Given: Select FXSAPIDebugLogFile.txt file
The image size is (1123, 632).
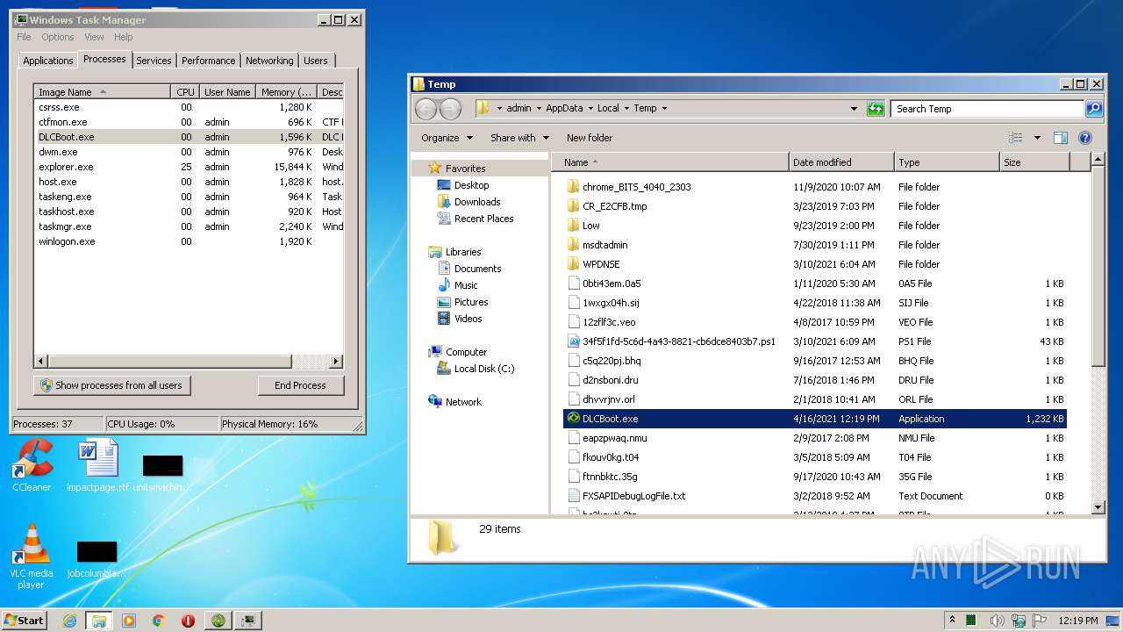Looking at the screenshot, I should (x=814, y=496).
